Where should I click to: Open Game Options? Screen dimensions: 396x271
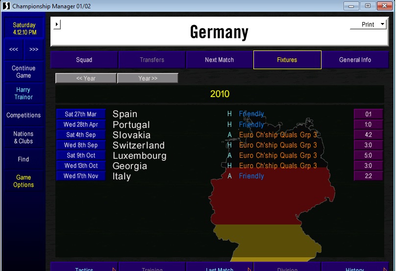pyautogui.click(x=24, y=181)
